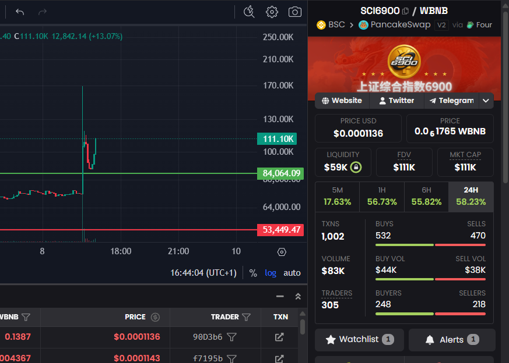The image size is (509, 363).
Task: Filter the WBNB column in trades table
Action: 26,317
